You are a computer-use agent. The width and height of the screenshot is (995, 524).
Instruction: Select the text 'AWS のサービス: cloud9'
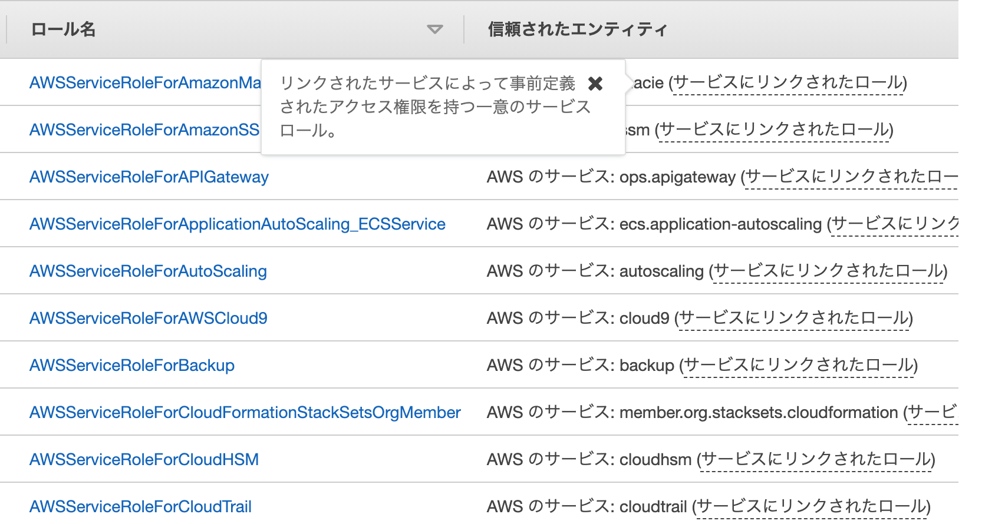click(578, 318)
